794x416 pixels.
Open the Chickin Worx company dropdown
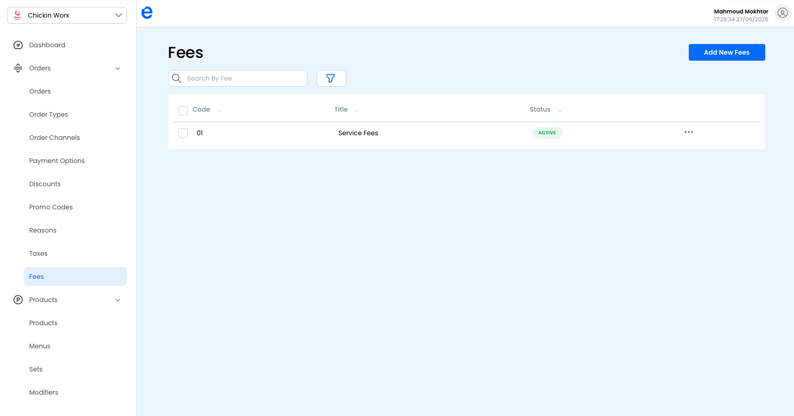(x=67, y=15)
